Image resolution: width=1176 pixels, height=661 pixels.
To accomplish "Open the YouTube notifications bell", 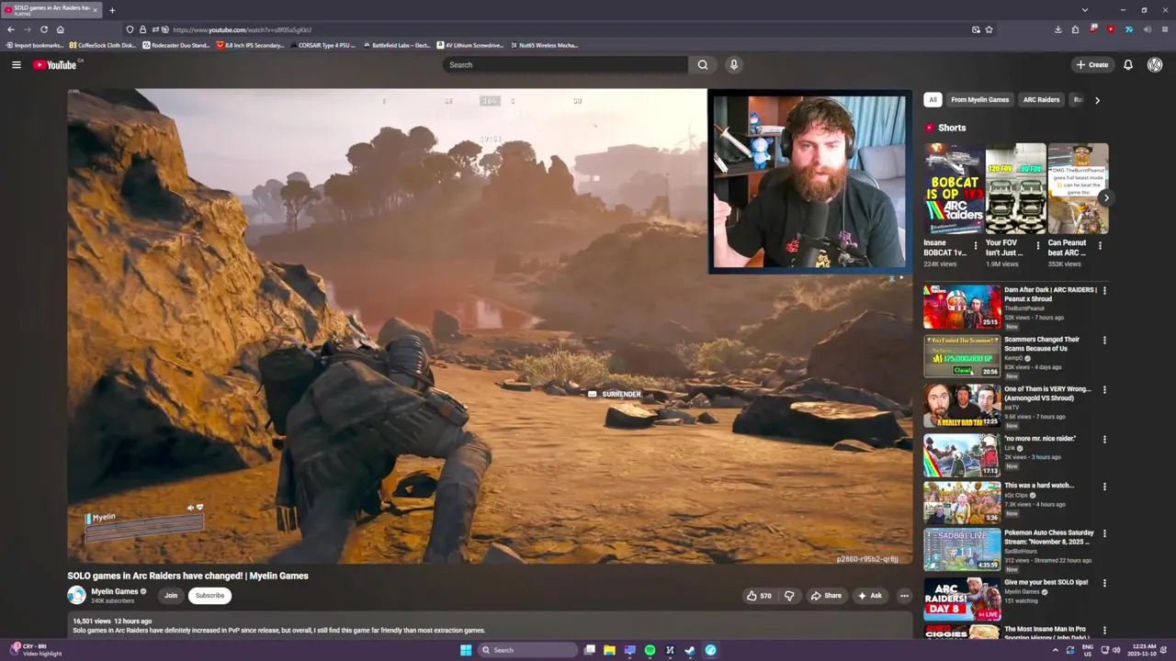I will (1128, 64).
